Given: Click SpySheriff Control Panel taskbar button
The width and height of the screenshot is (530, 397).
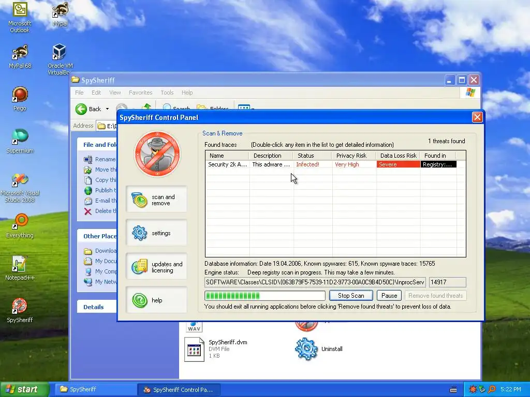Looking at the screenshot, I should (179, 390).
